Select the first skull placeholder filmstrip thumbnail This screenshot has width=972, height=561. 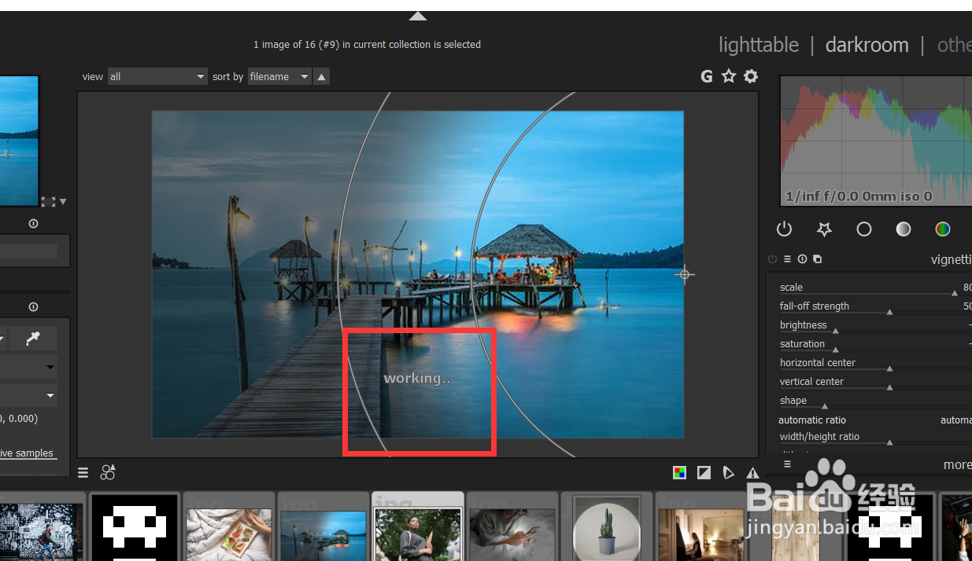tap(134, 528)
